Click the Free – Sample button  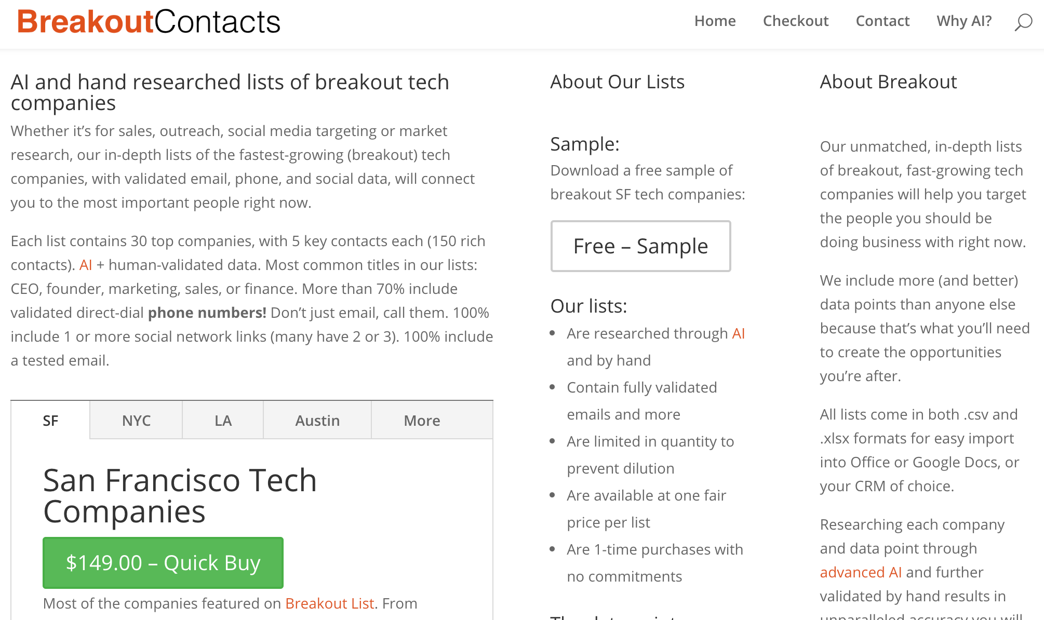pyautogui.click(x=640, y=246)
